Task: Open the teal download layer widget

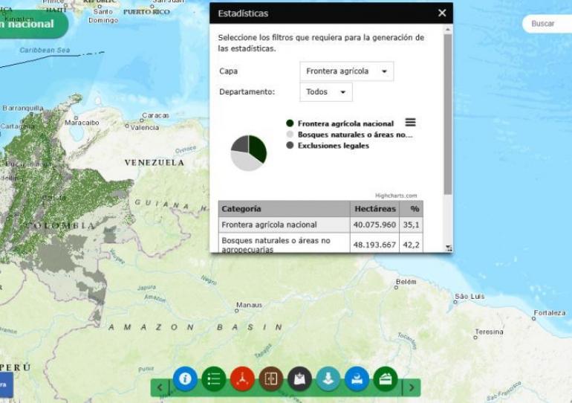Action: [x=328, y=379]
